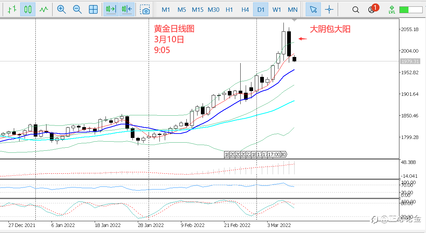This screenshot has height=233, width=426.
Task: Click the 27 Dec 2021 date label
Action: [x=22, y=225]
